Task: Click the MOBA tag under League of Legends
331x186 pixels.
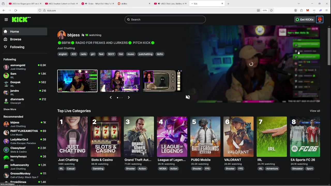Action: pos(163,169)
